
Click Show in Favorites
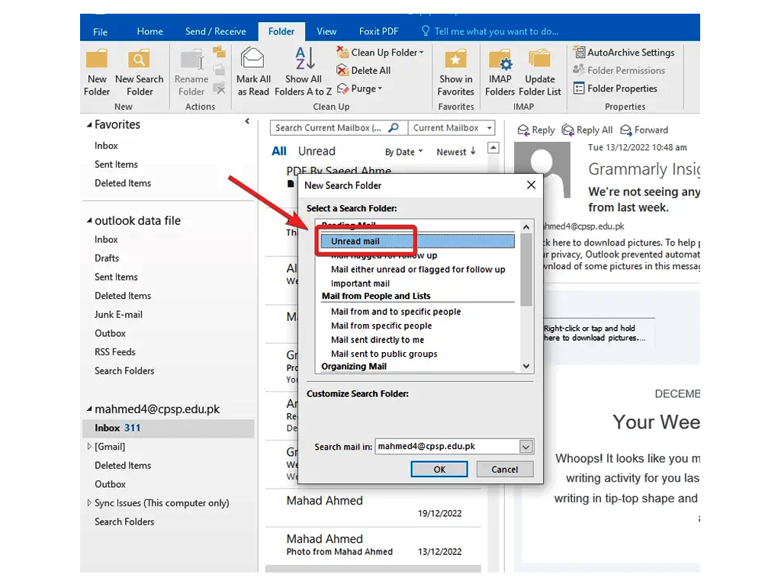coord(455,69)
